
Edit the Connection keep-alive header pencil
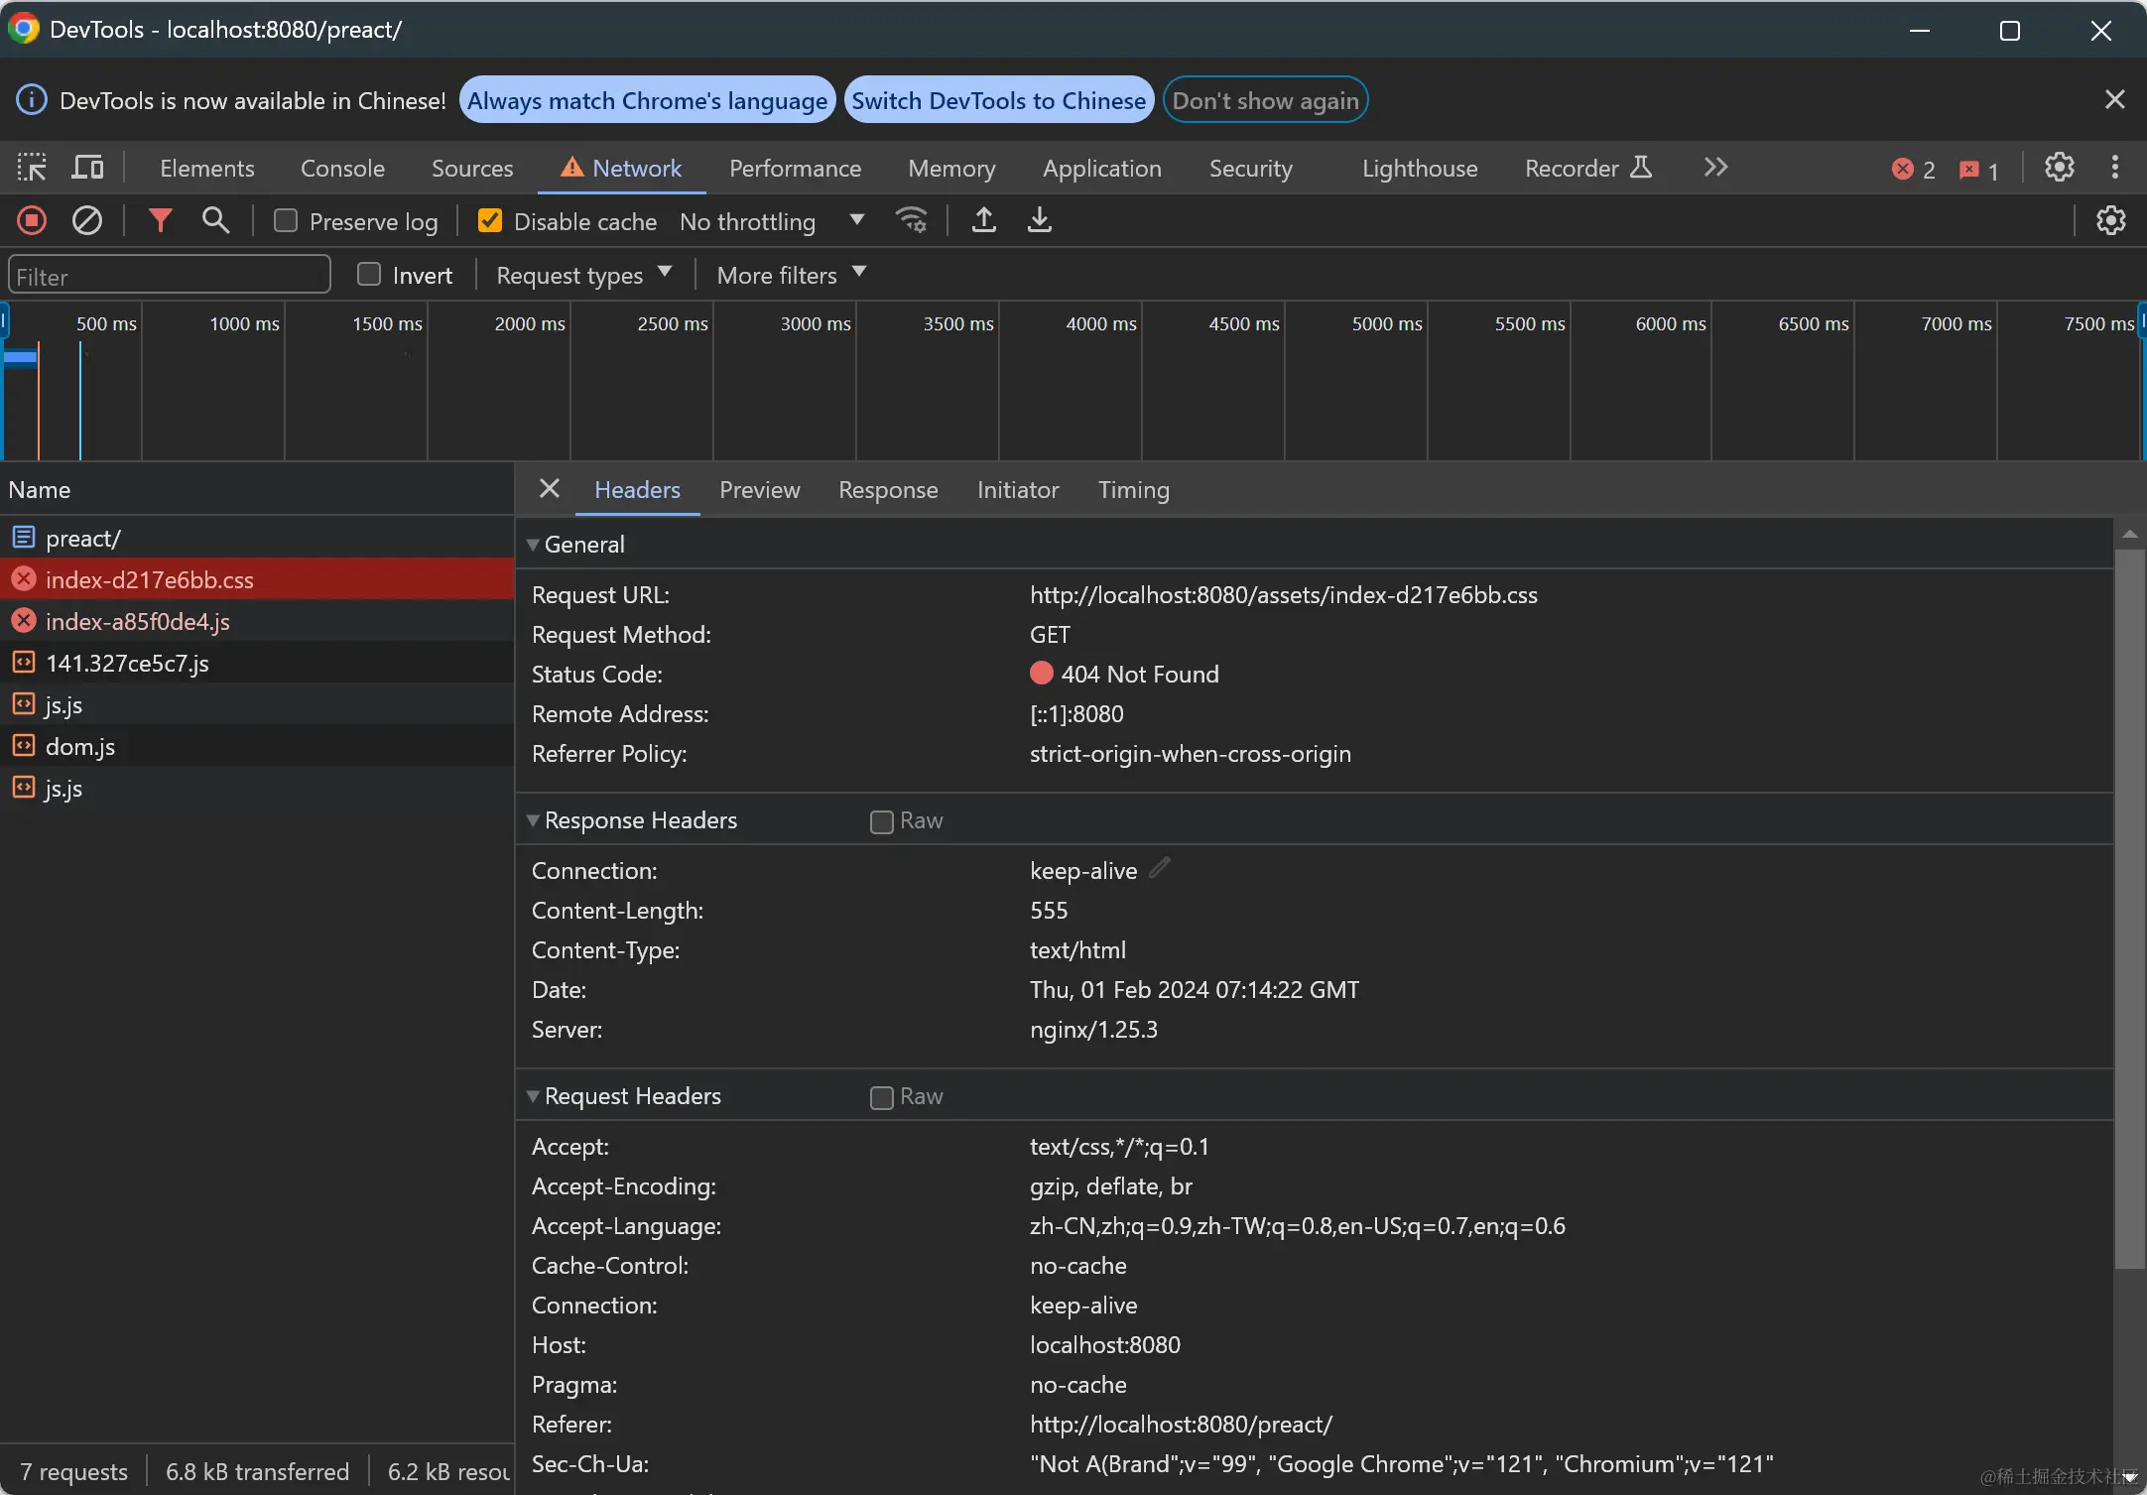pos(1159,869)
